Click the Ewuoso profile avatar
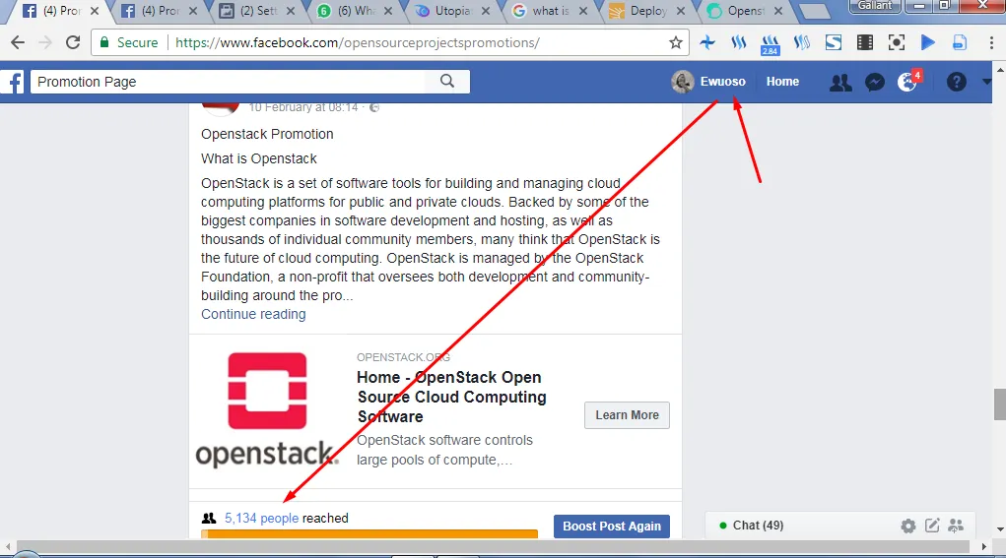Screen dimensions: 1006x558 (x=683, y=82)
